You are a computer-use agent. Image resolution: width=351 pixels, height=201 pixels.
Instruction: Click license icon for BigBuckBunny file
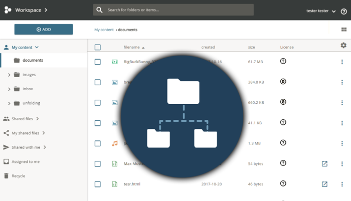click(x=283, y=62)
